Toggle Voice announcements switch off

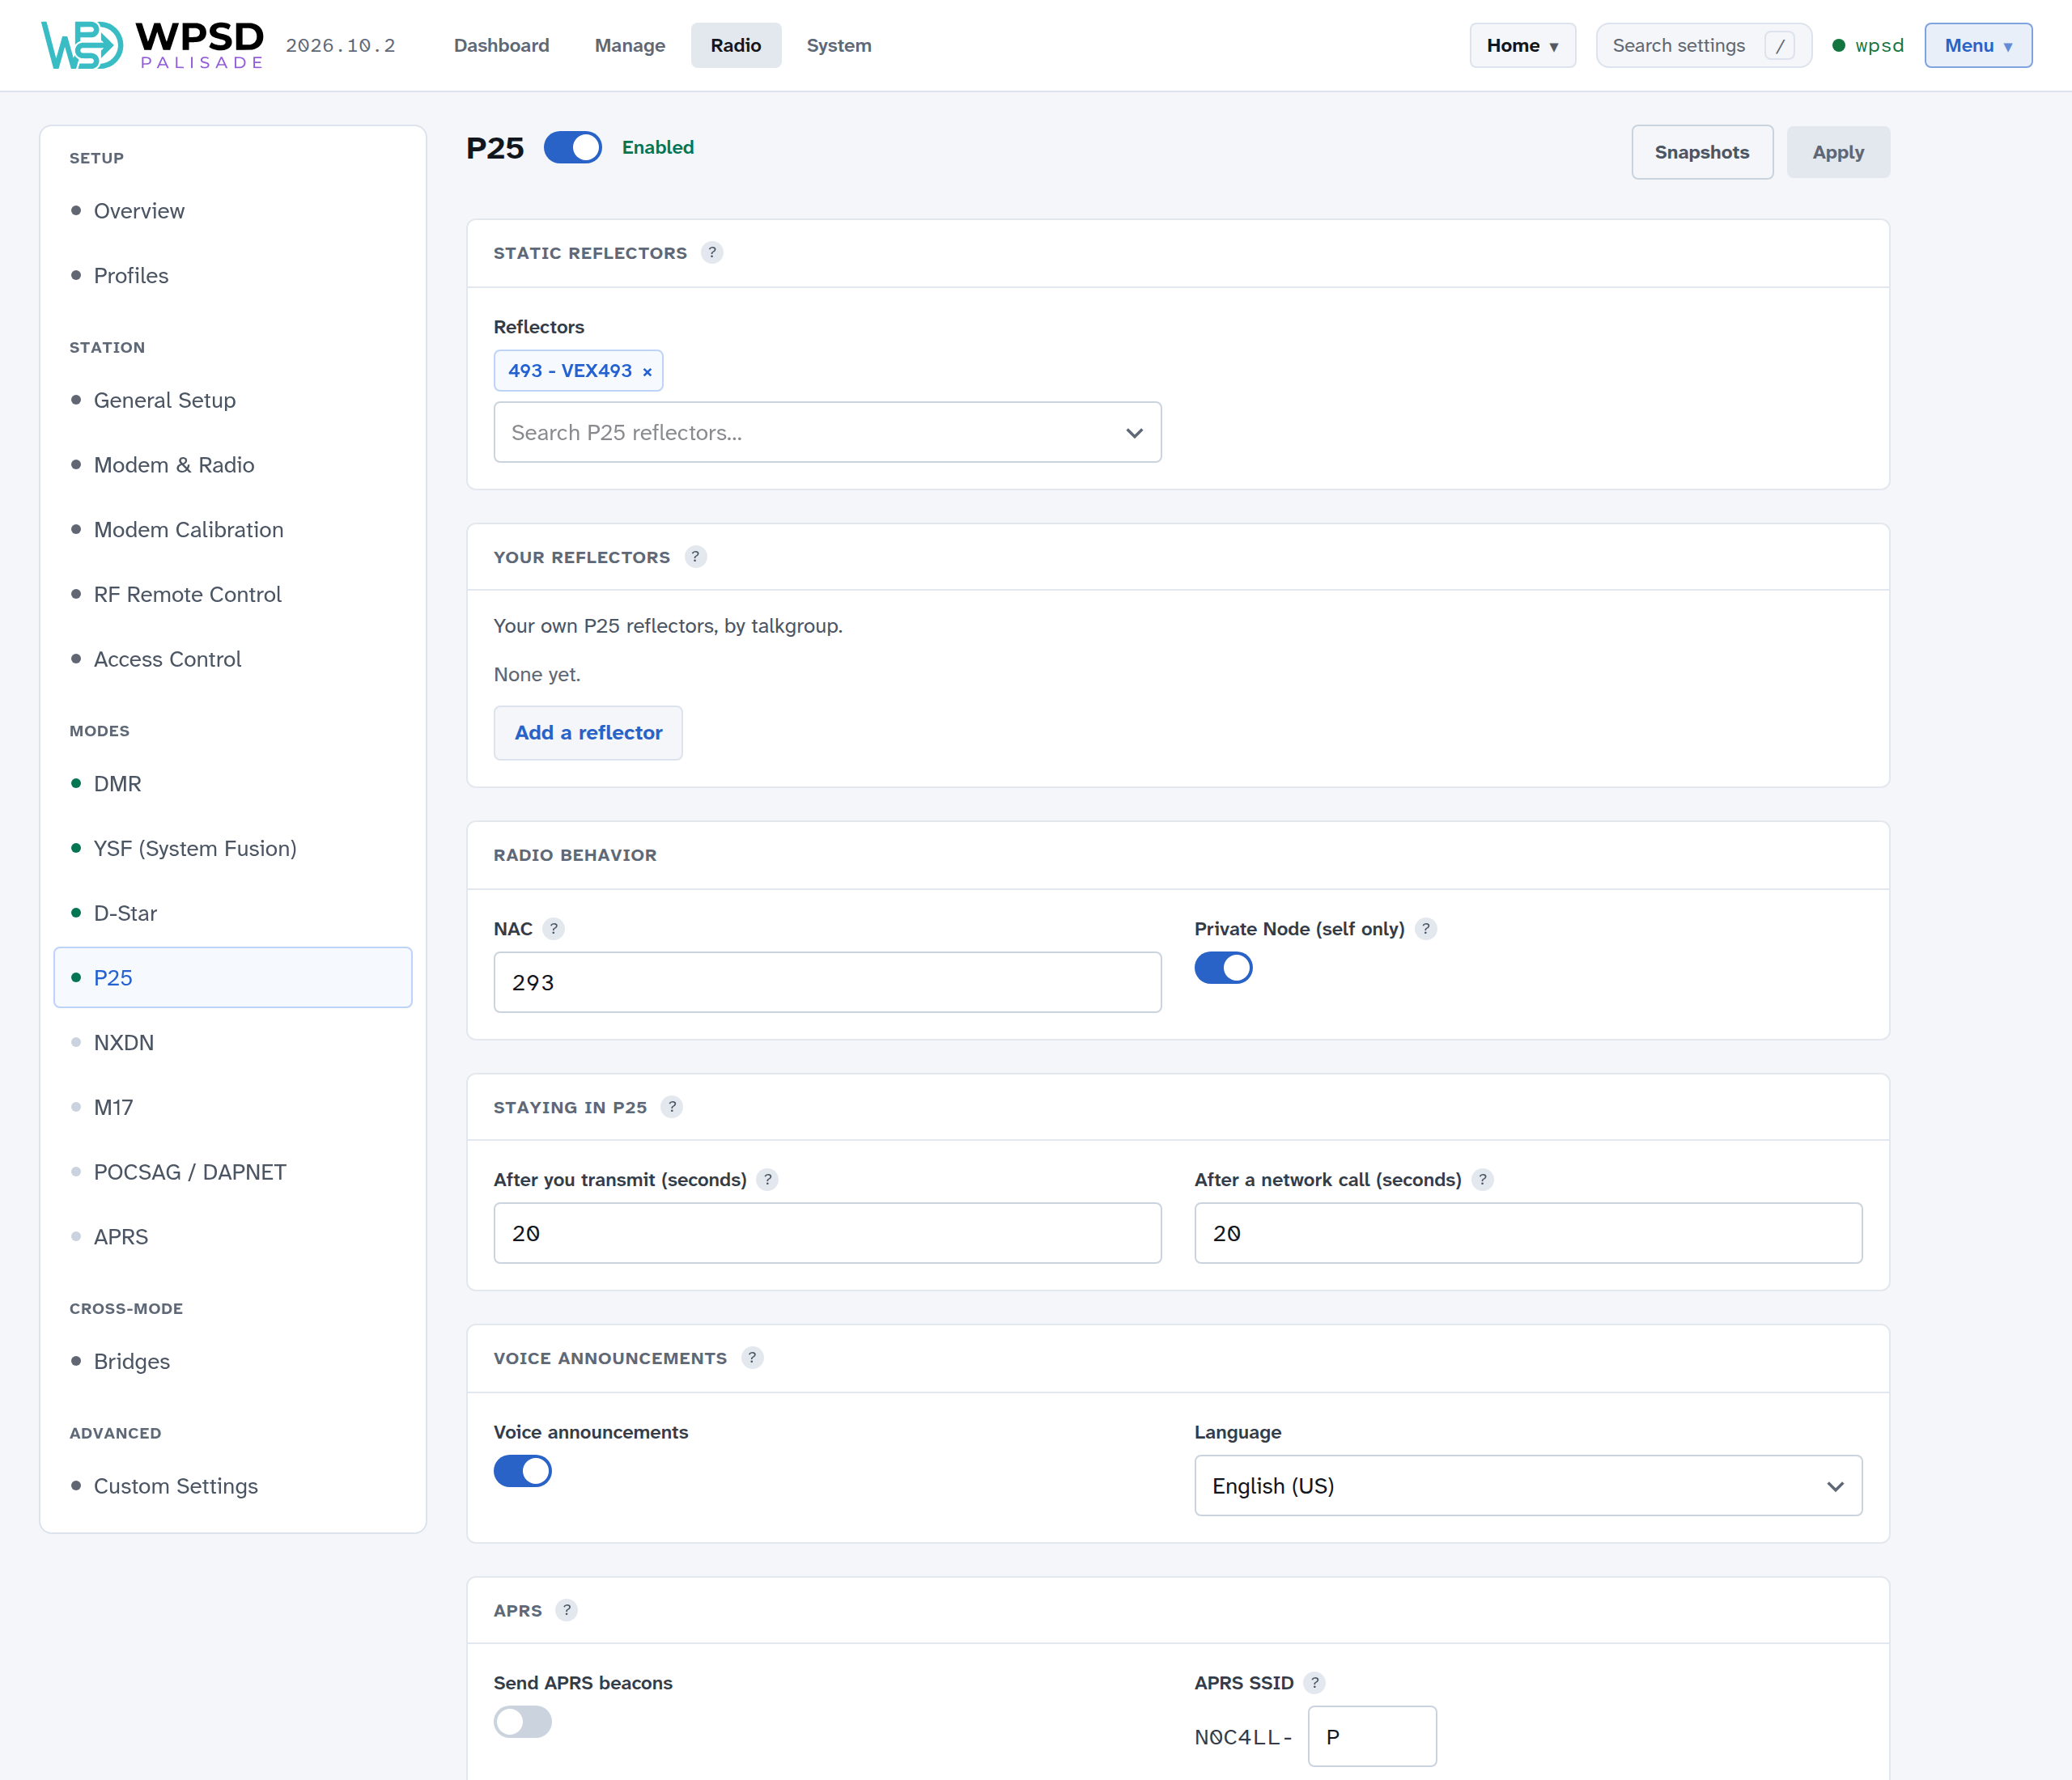coord(522,1470)
